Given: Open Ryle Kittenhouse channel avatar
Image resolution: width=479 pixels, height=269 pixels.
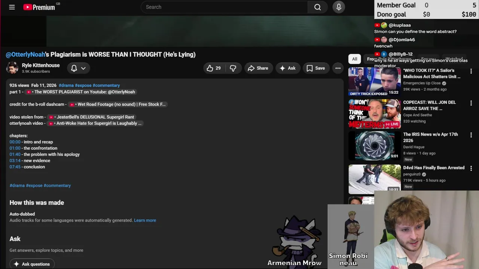Looking at the screenshot, I should pos(12,68).
